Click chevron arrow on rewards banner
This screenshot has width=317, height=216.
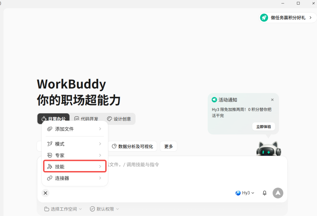(x=310, y=18)
